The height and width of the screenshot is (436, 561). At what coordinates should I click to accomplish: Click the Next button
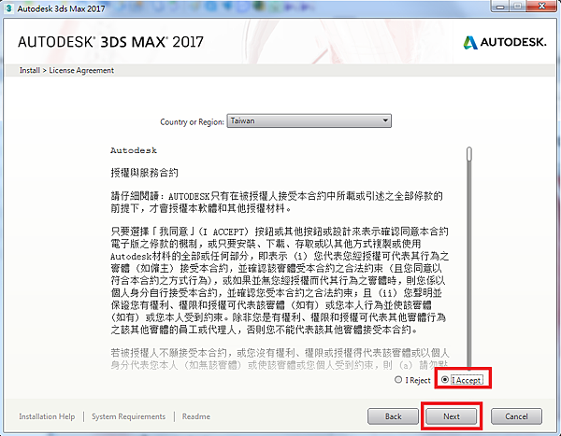pyautogui.click(x=452, y=416)
